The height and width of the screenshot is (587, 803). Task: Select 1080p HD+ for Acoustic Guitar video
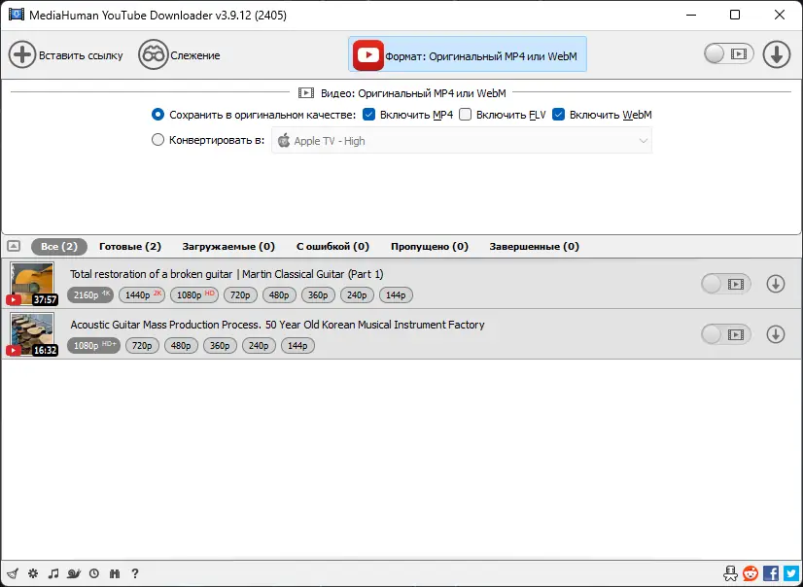click(x=93, y=346)
